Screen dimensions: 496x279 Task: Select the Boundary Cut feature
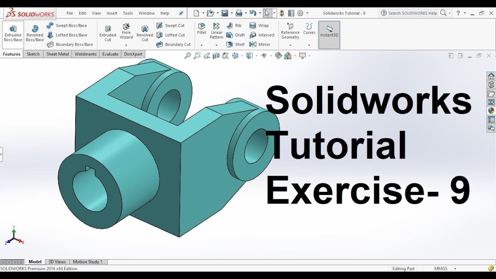pos(173,45)
